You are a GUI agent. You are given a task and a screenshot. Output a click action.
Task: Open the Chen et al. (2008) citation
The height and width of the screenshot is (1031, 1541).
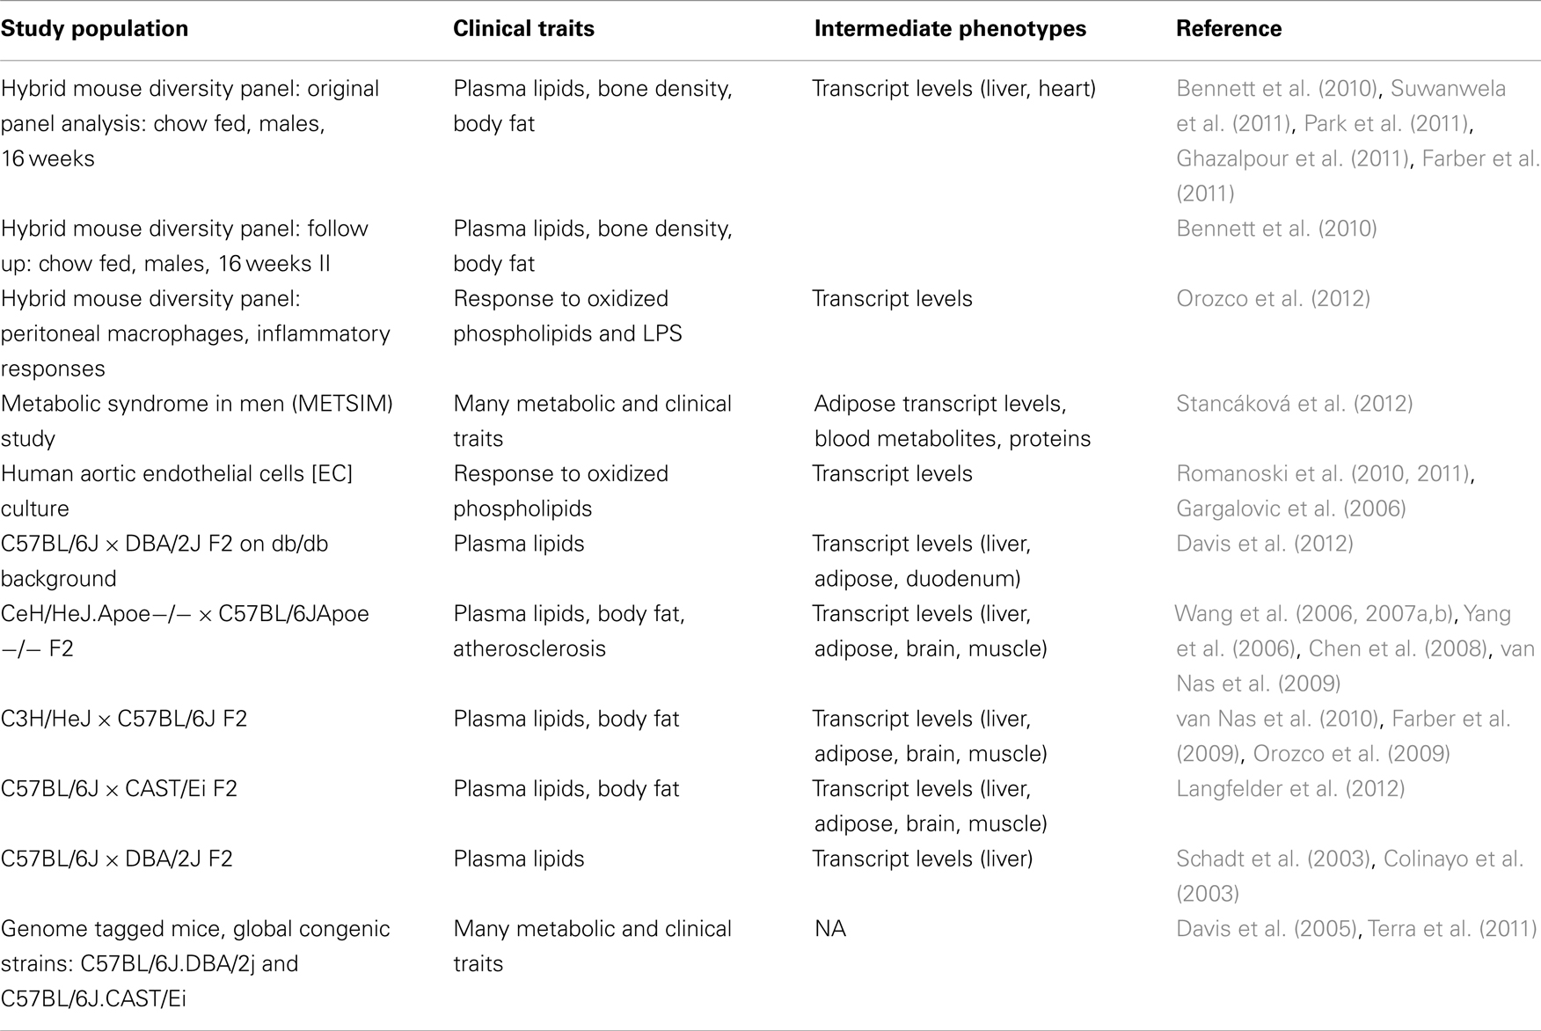[x=1397, y=648]
